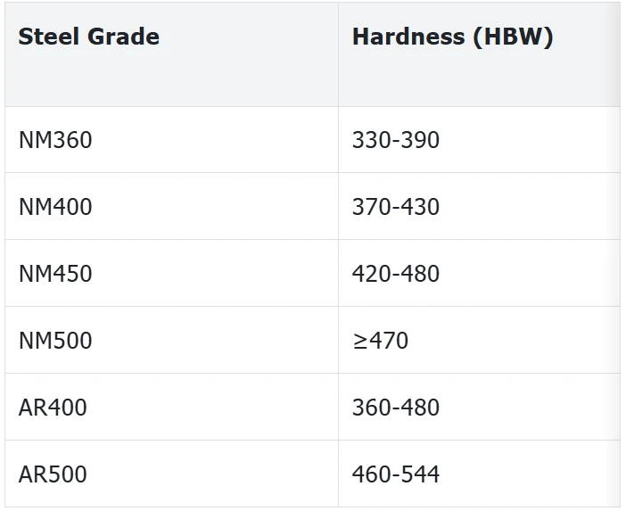Click the ≥470 hardness value

pos(380,341)
